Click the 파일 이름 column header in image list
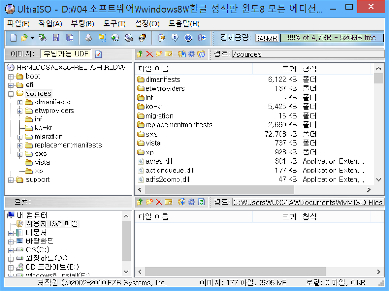 coord(194,68)
